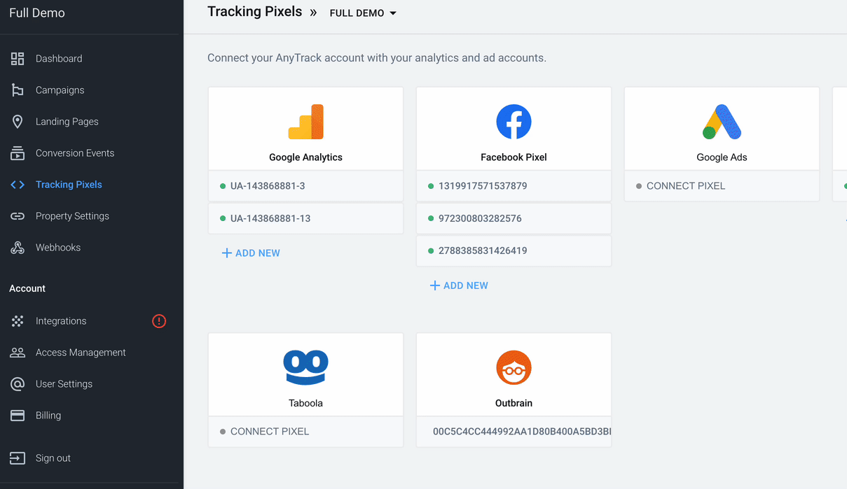Click the Landing Pages pin icon
The width and height of the screenshot is (847, 489).
[18, 122]
